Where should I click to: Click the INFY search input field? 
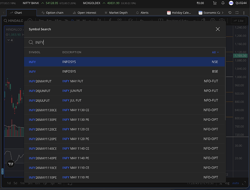pyautogui.click(x=124, y=43)
